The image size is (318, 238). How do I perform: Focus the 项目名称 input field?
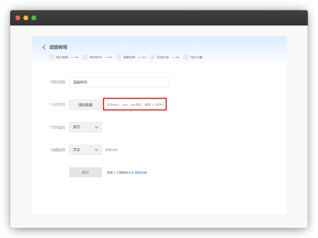point(119,82)
